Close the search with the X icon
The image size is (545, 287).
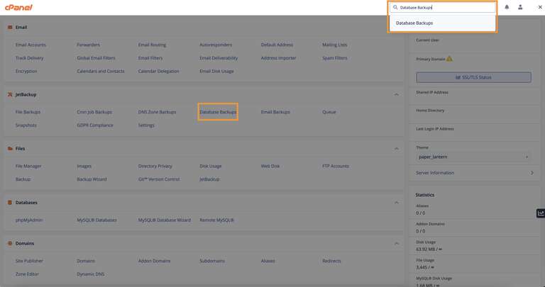coord(540,7)
